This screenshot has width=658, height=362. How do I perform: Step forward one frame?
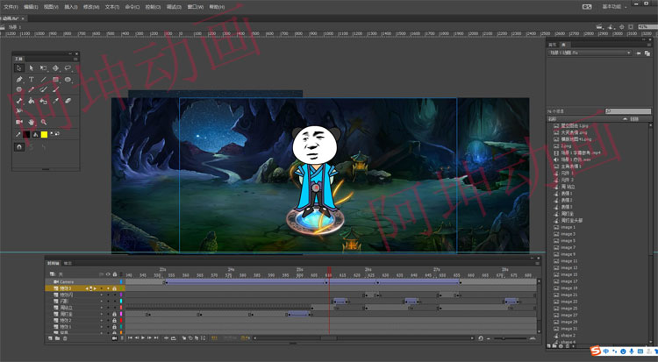click(x=149, y=338)
